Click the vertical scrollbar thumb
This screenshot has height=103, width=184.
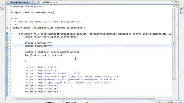tap(174, 44)
